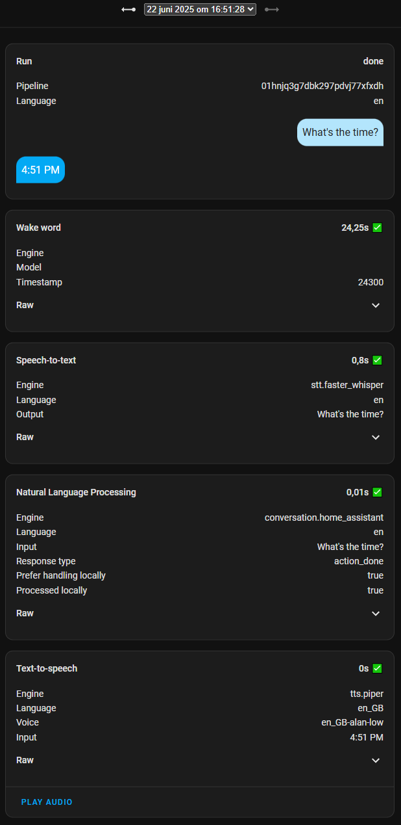Screen dimensions: 401x825
Task: Click the "4:51 PM" response bubble
Action: pos(40,170)
